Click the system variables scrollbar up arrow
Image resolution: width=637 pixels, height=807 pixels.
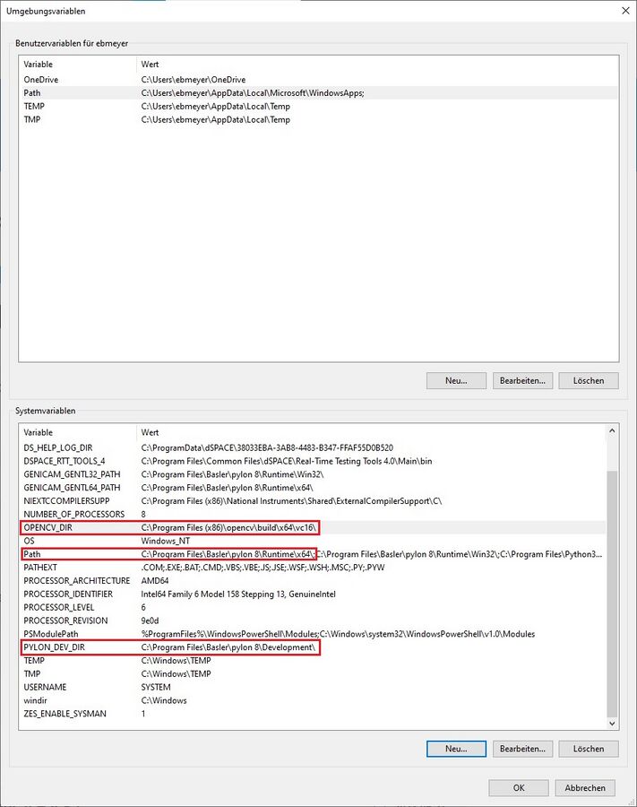[x=612, y=431]
